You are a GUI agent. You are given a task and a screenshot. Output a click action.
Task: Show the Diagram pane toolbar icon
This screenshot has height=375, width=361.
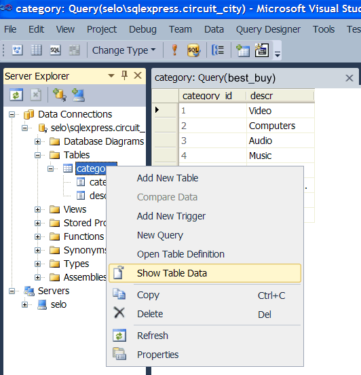coord(17,50)
